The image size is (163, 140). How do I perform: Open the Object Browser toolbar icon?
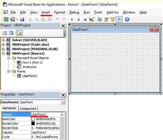pos(112,19)
